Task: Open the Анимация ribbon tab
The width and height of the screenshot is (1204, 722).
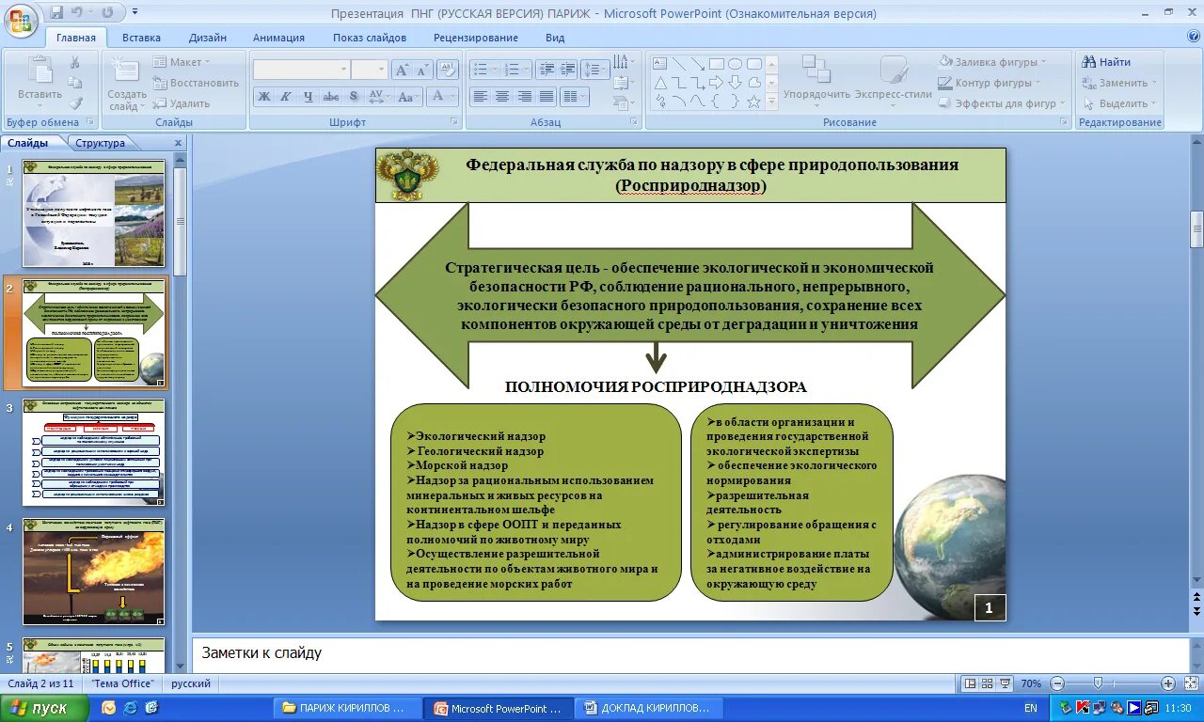Action: (278, 38)
